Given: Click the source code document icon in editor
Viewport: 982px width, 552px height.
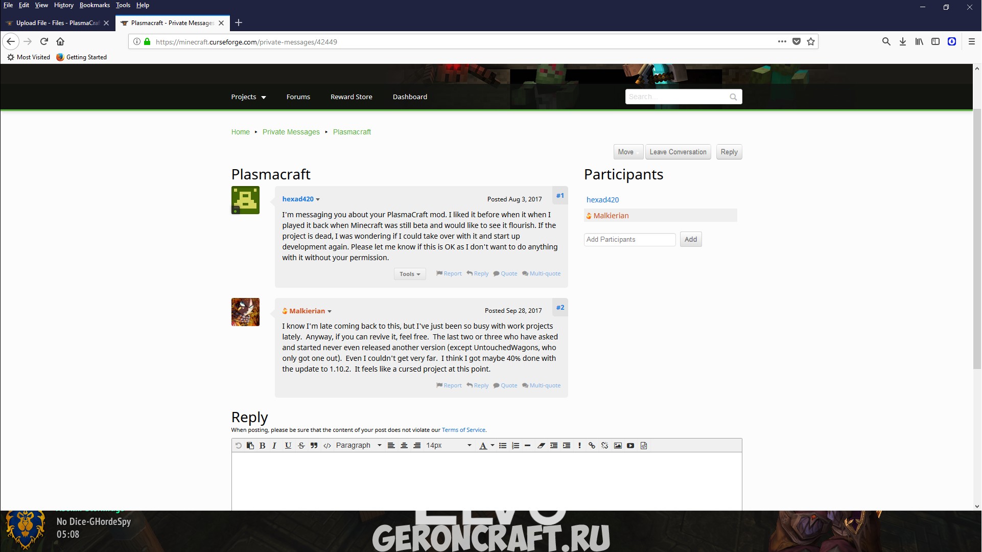Looking at the screenshot, I should coord(644,446).
